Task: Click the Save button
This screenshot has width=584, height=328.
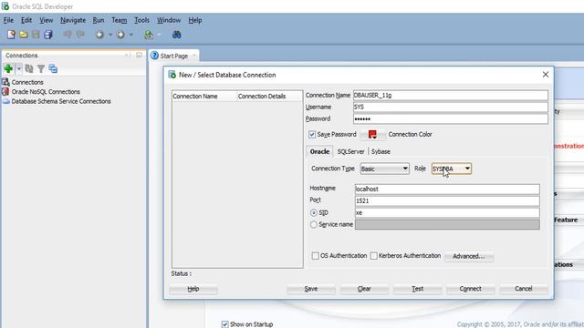Action: pyautogui.click(x=311, y=289)
